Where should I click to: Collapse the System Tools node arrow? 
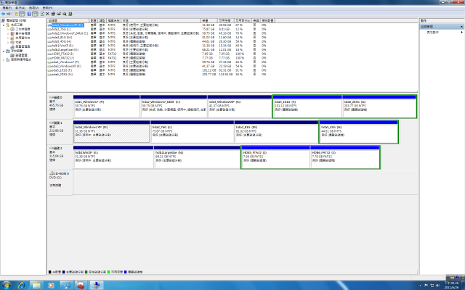tap(4, 25)
